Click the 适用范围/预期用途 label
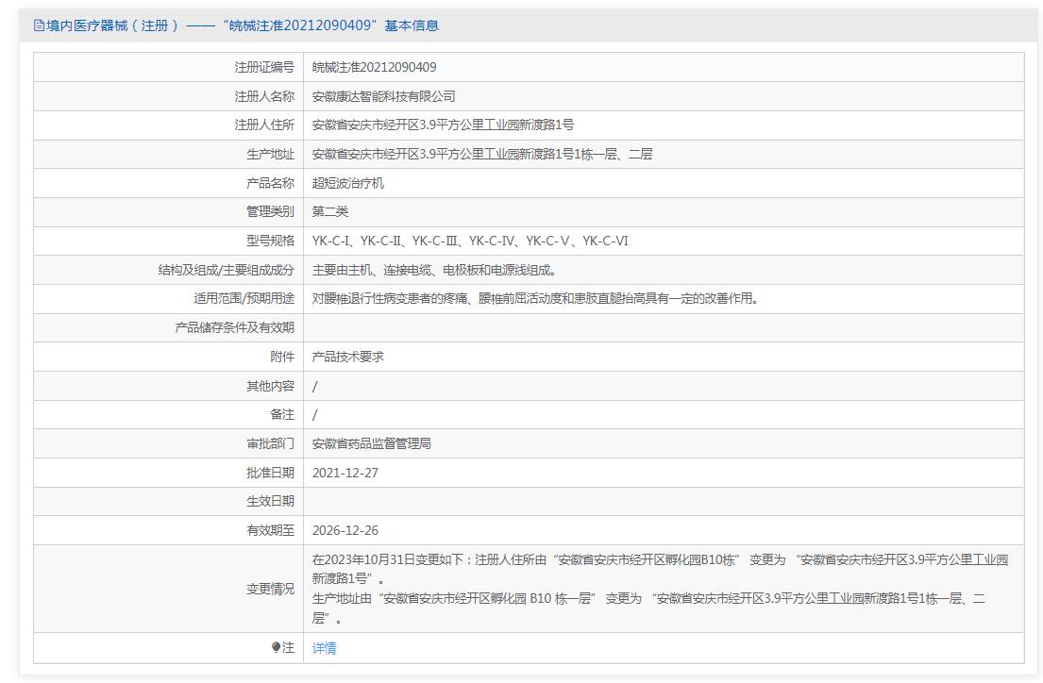This screenshot has height=683, width=1043. (244, 299)
